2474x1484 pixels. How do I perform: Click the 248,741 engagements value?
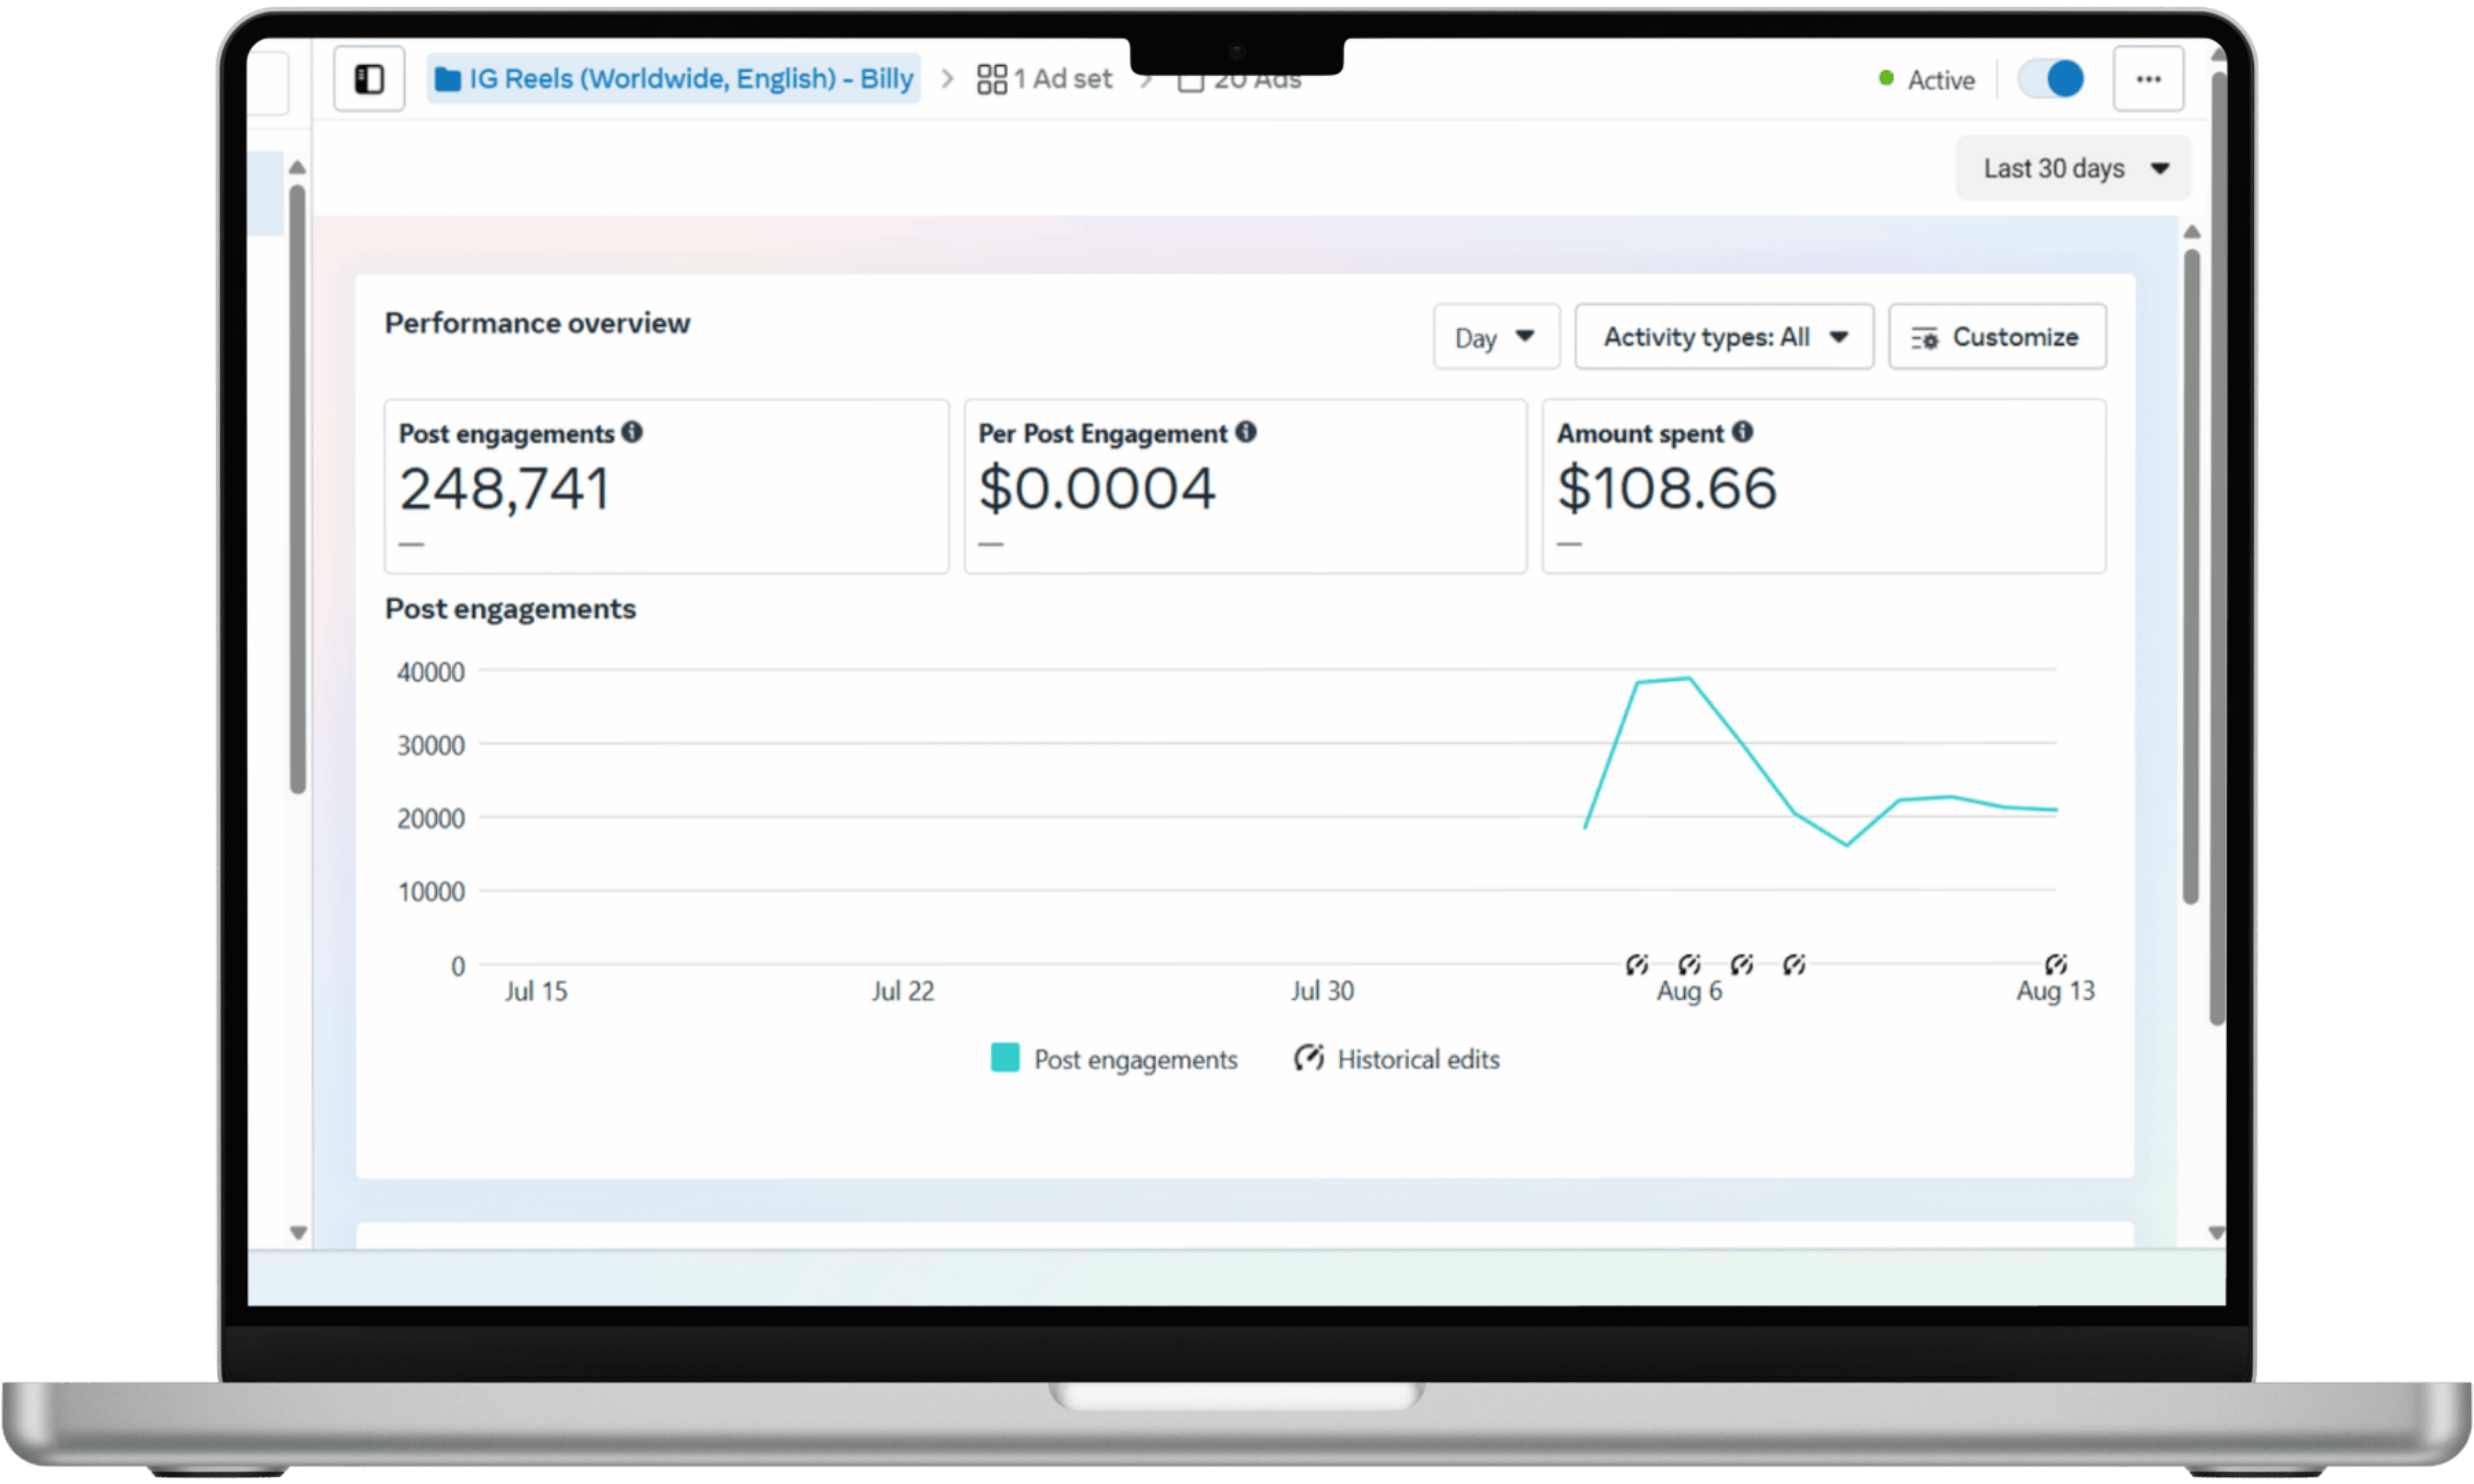tap(505, 490)
